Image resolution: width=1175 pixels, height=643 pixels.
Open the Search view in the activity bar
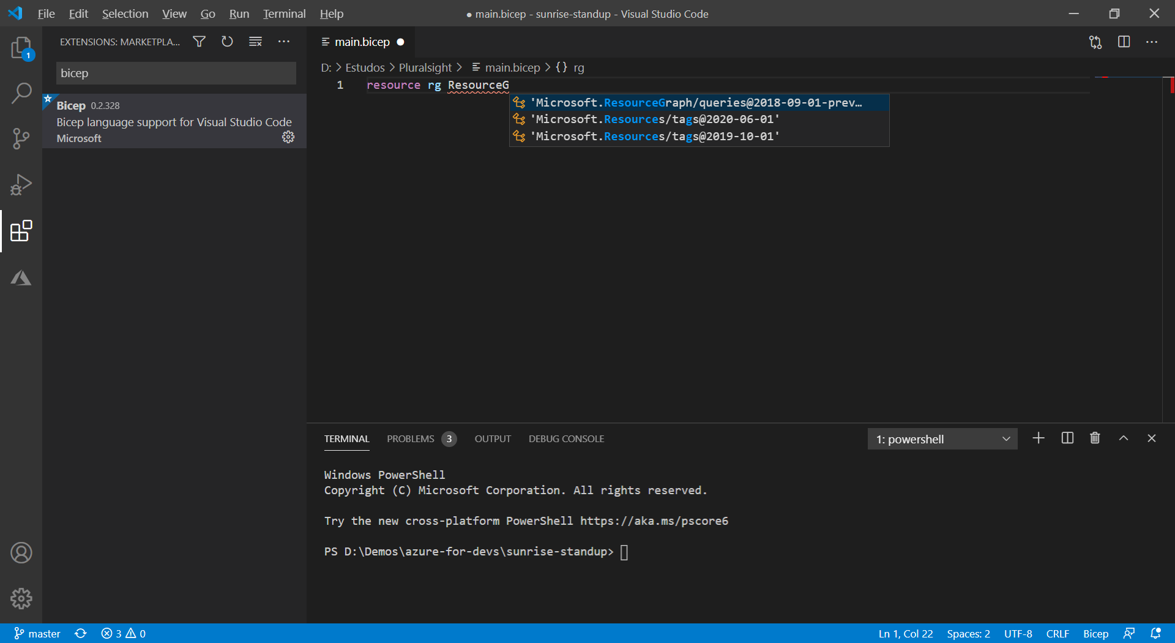click(21, 93)
